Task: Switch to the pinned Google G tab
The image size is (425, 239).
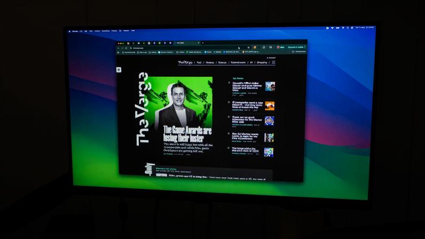Action: coord(149,43)
